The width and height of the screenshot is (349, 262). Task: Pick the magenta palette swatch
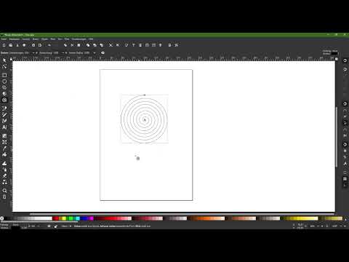pyautogui.click(x=92, y=218)
